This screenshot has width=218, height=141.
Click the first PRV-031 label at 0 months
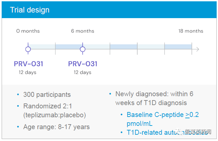[x=28, y=64]
